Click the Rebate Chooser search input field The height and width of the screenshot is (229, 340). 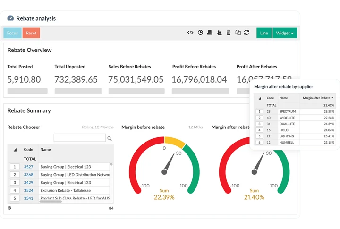pos(80,138)
